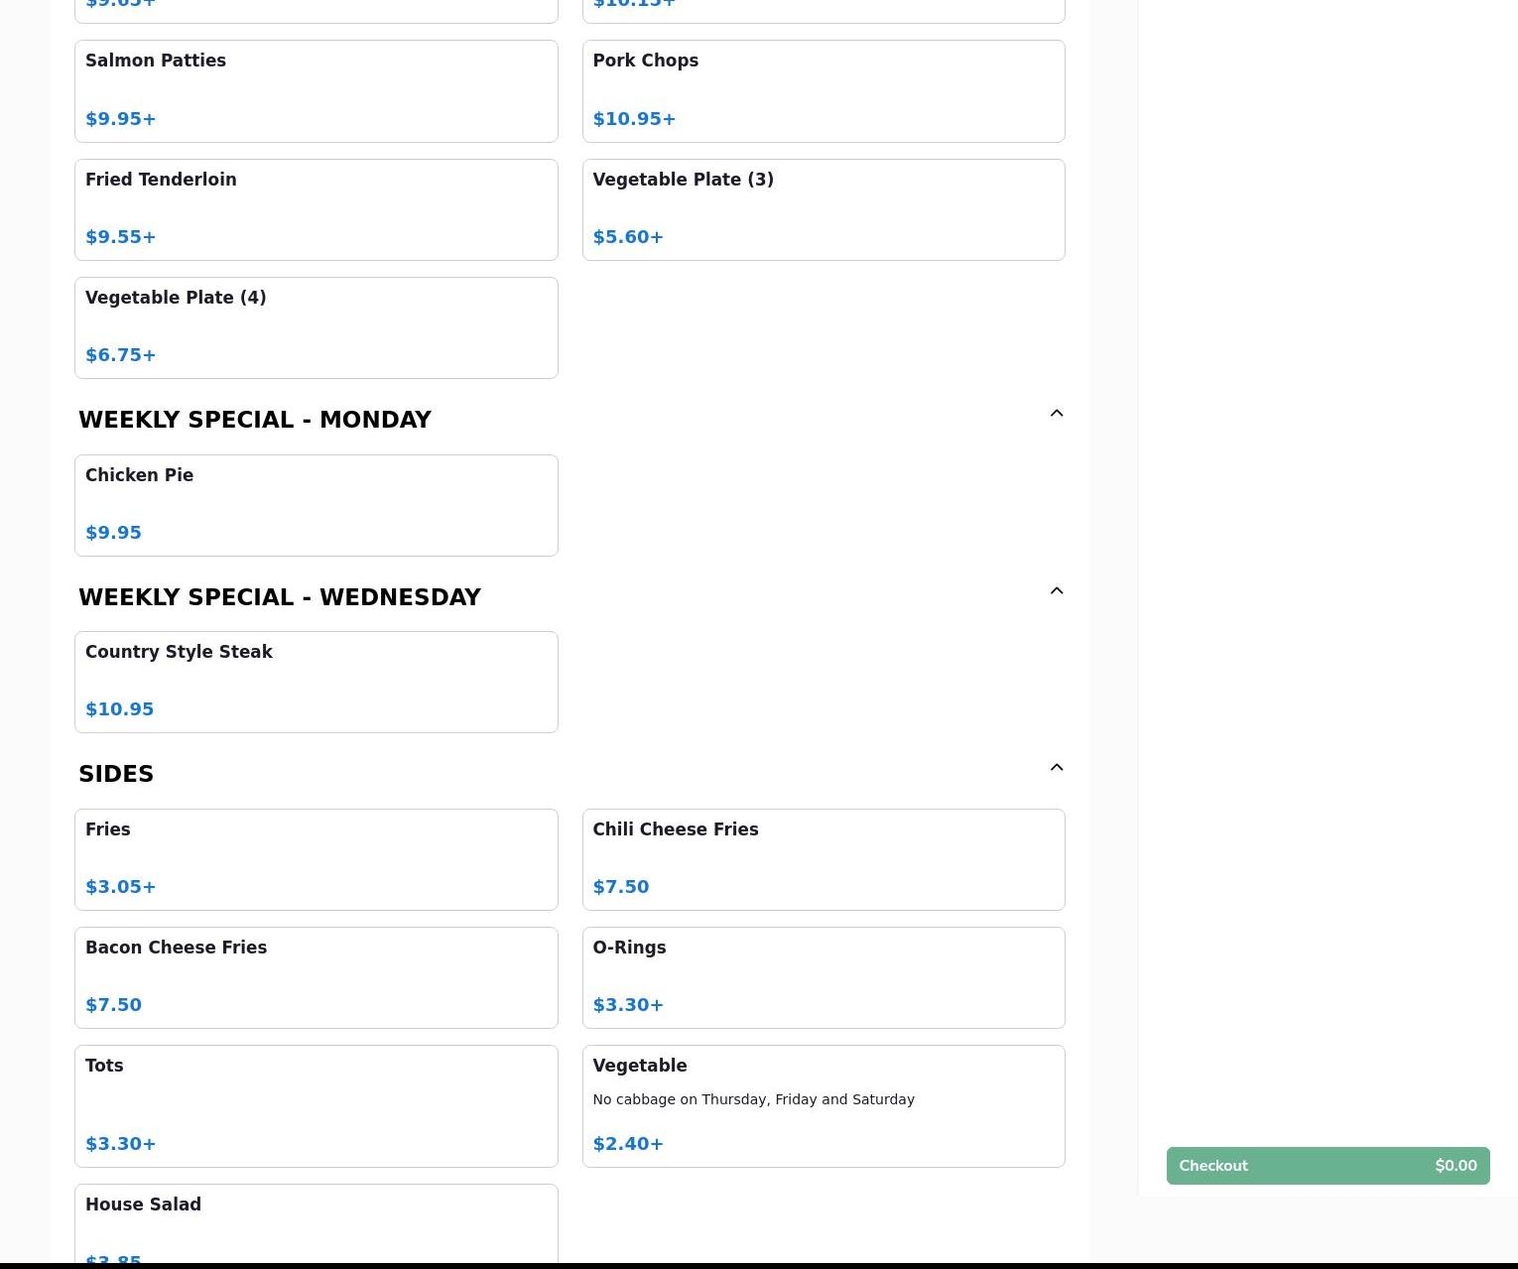This screenshot has height=1269, width=1518.
Task: Click the $0.00 checkout total
Action: coord(1455,1166)
